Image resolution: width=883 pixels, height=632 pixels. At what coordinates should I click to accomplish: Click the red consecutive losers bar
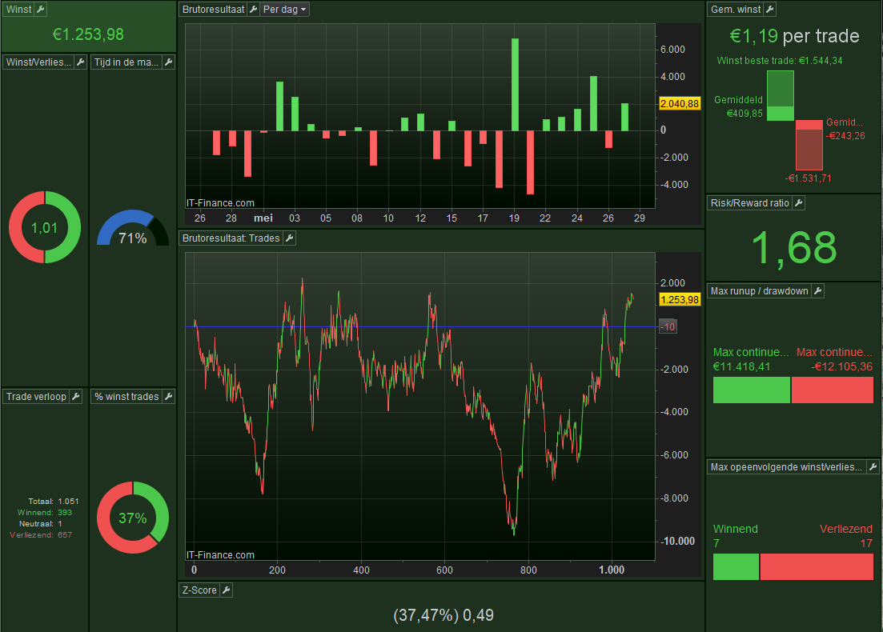point(817,566)
